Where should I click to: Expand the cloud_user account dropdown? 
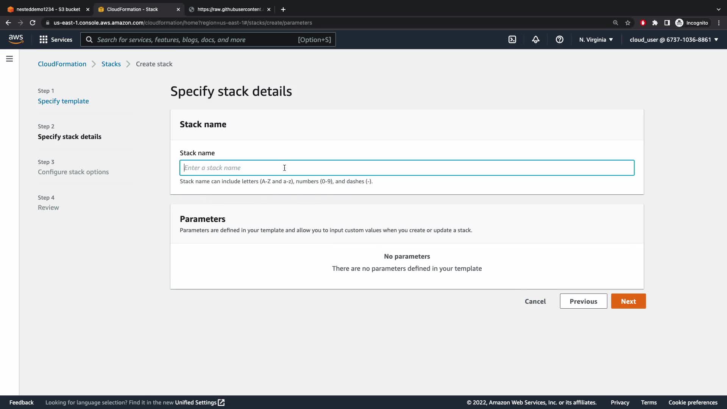pyautogui.click(x=674, y=39)
